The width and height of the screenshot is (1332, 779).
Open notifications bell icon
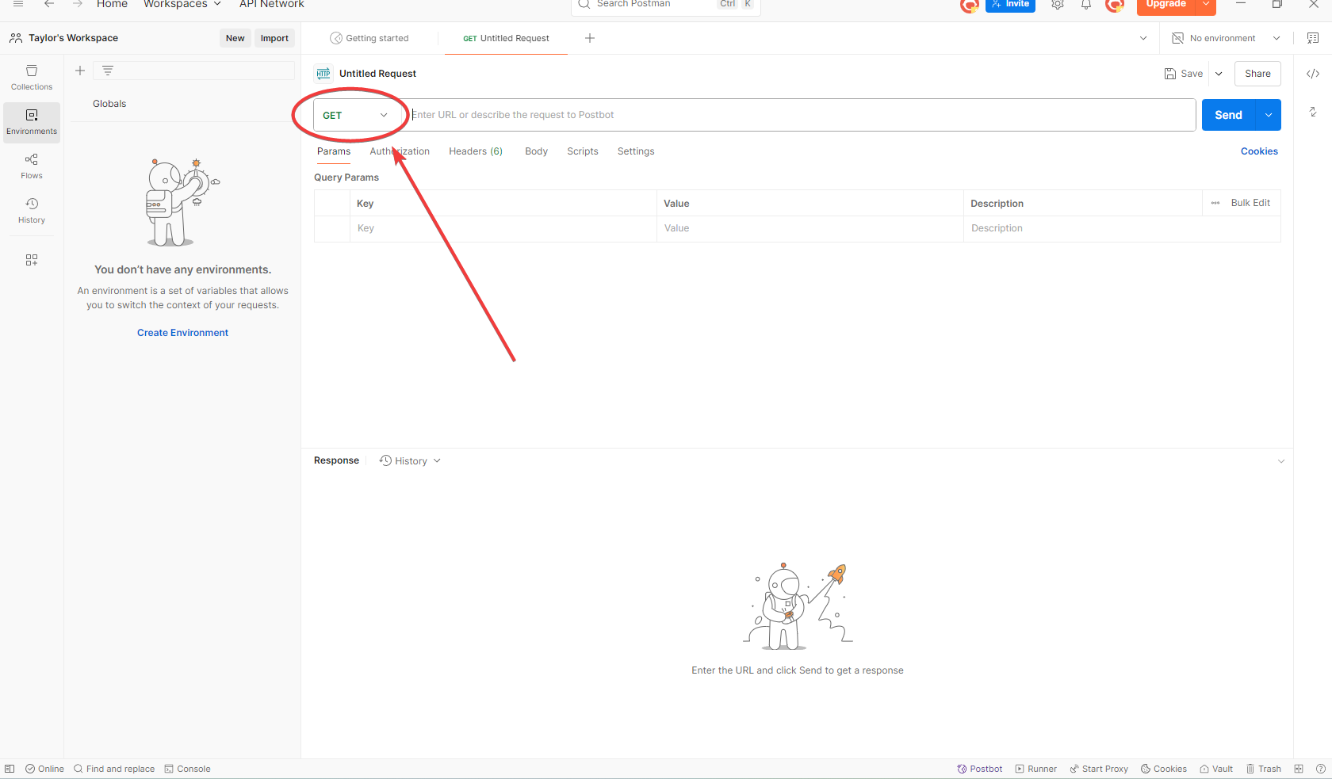click(x=1086, y=5)
